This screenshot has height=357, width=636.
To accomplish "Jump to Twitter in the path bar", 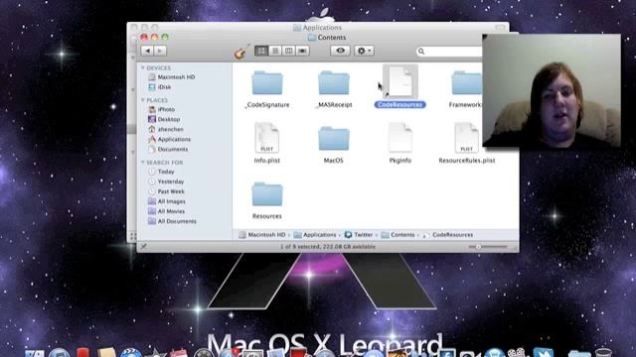I will 359,235.
